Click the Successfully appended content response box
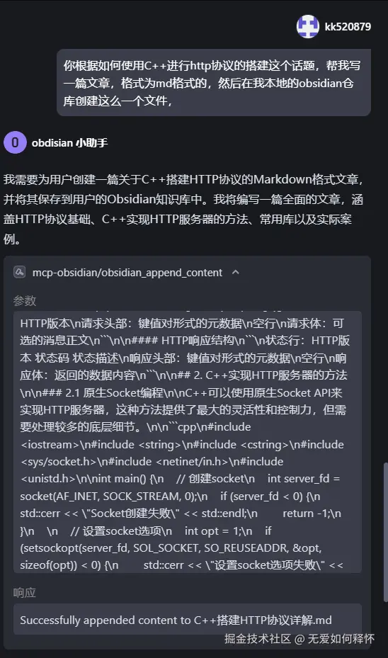Screen dimensions: 388x658 [x=188, y=619]
